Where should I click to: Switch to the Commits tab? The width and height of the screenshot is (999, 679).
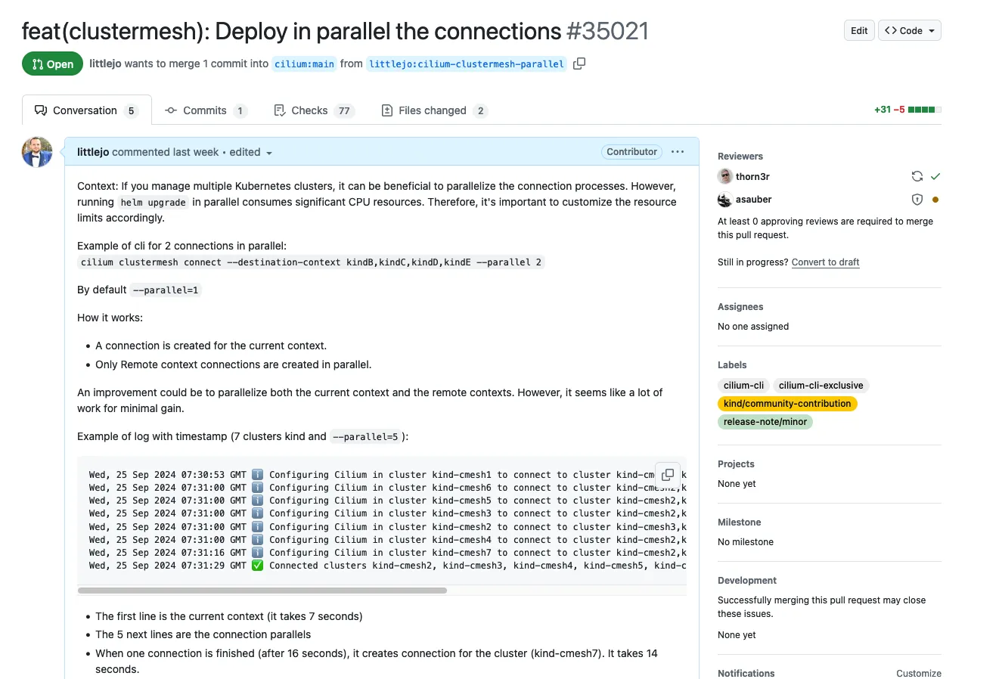click(205, 110)
